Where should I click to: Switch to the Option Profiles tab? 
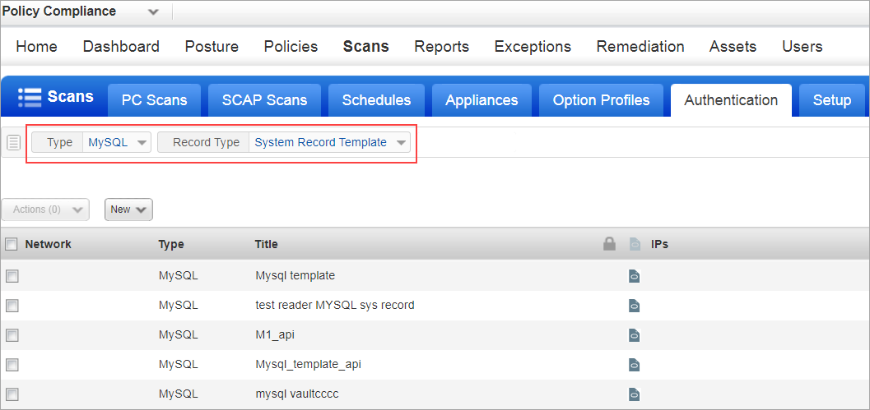601,100
